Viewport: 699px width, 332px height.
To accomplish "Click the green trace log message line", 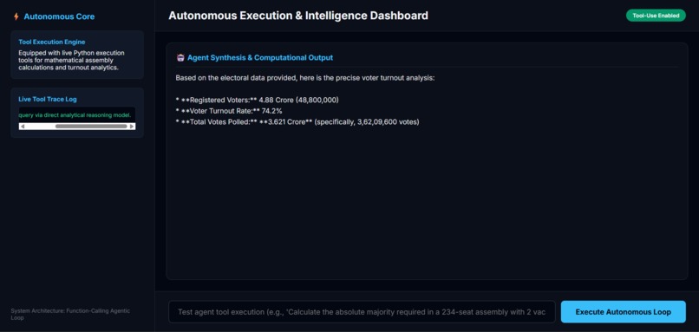I will tap(75, 115).
